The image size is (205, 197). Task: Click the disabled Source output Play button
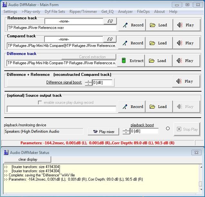(x=186, y=107)
